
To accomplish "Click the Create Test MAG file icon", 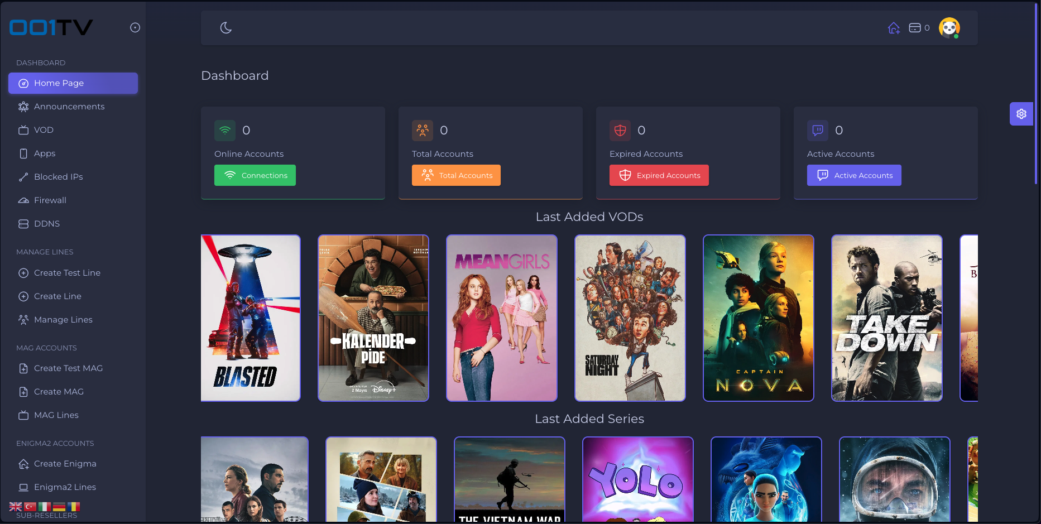I will [x=23, y=368].
